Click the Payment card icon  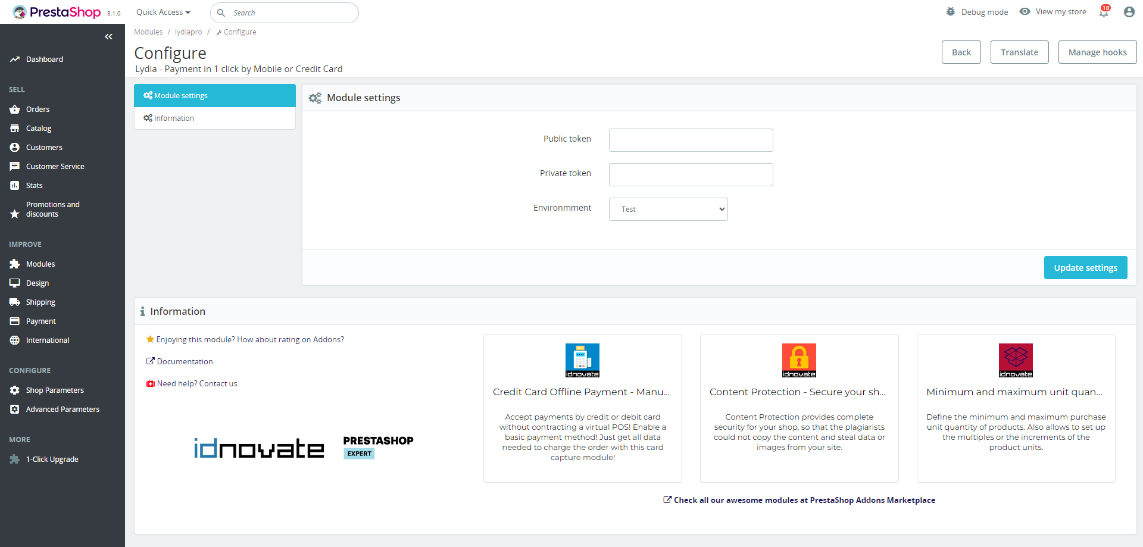15,321
